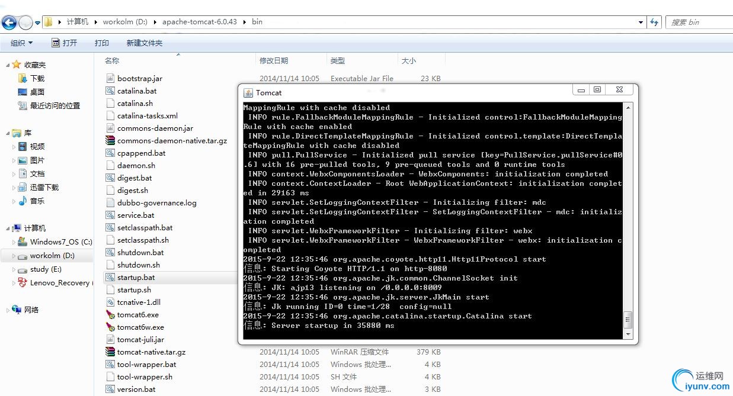Select catalina.bat file icon
The height and width of the screenshot is (396, 733).
110,91
